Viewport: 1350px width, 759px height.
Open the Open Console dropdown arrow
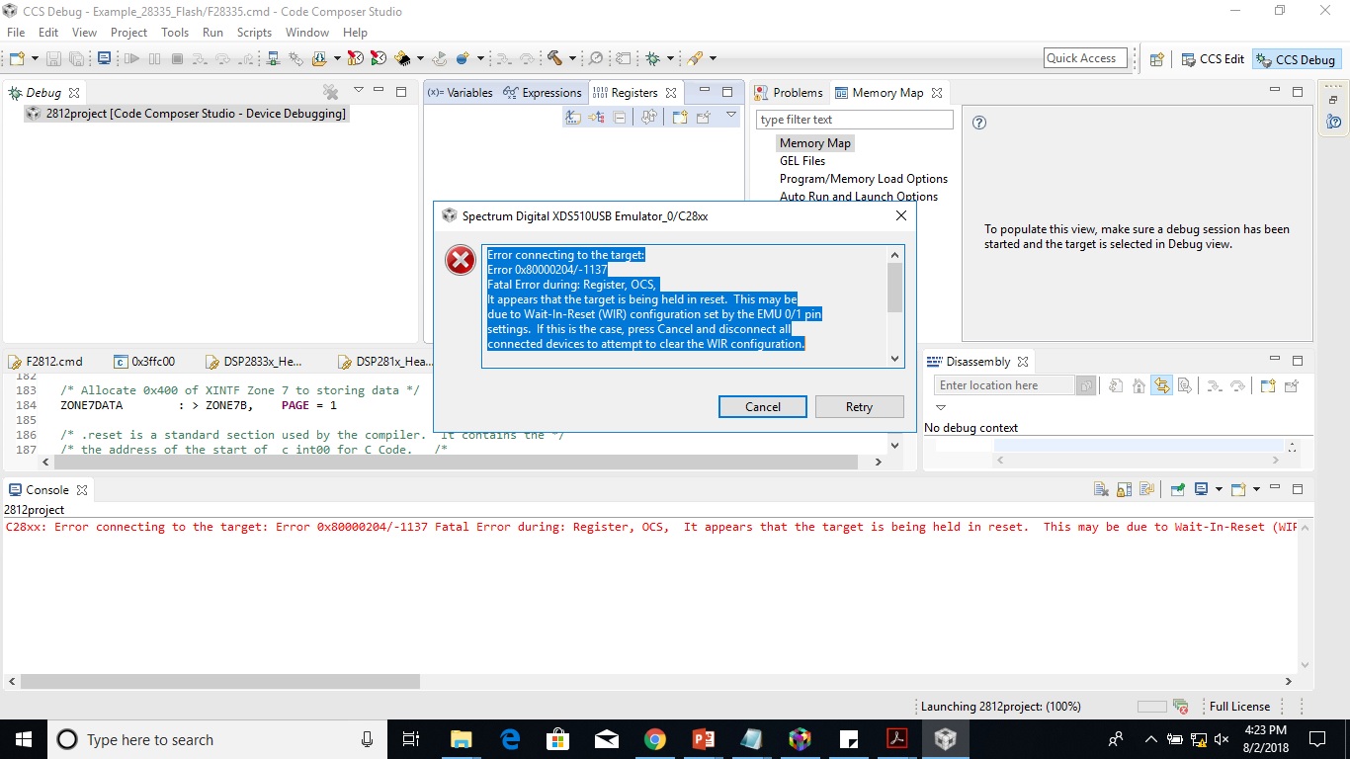tap(1256, 489)
